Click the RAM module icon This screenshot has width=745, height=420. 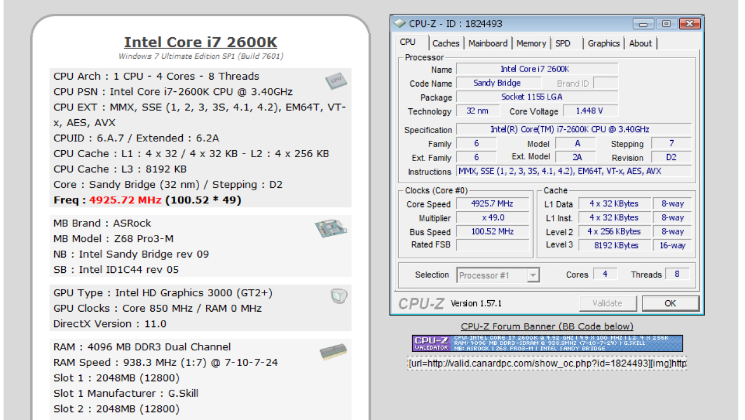pos(334,352)
